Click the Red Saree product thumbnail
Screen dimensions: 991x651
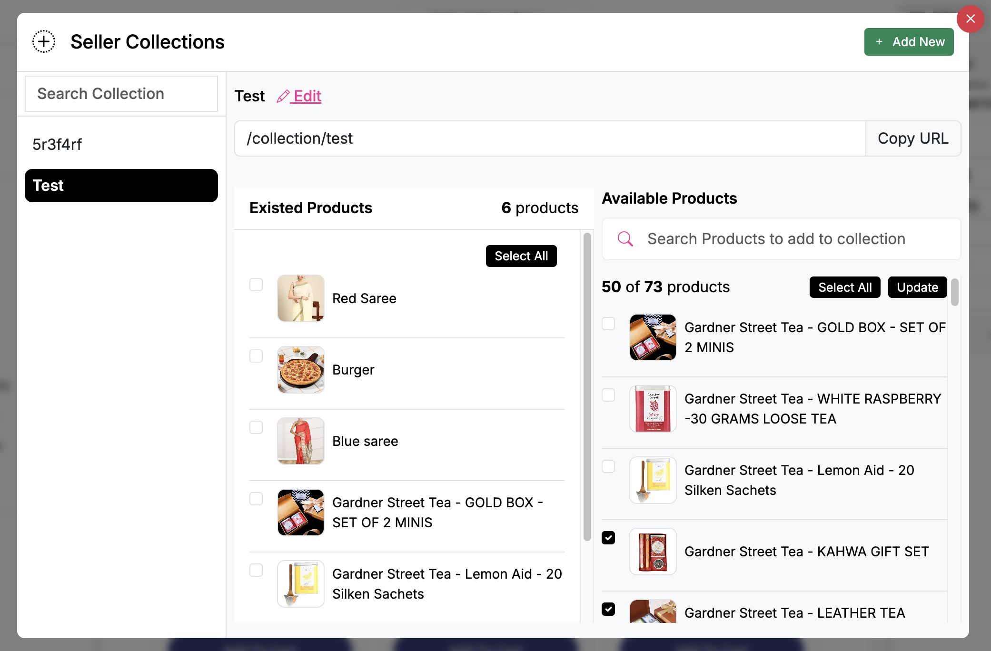(x=301, y=298)
